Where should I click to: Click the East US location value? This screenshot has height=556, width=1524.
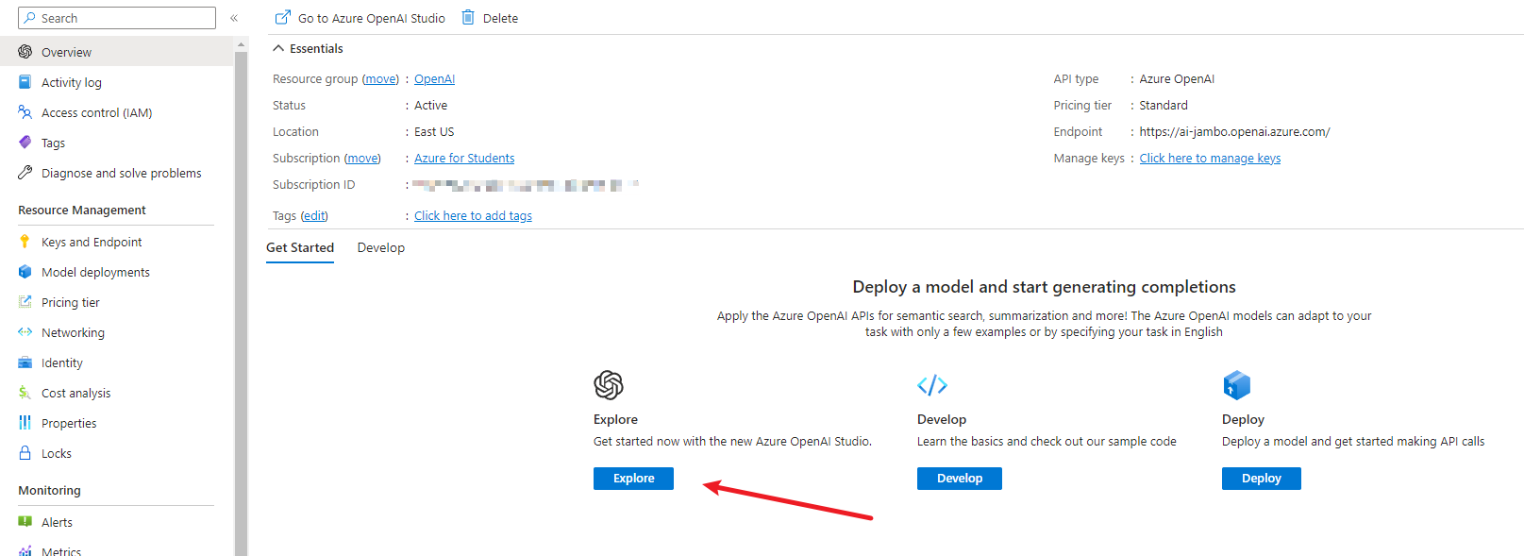pyautogui.click(x=434, y=132)
